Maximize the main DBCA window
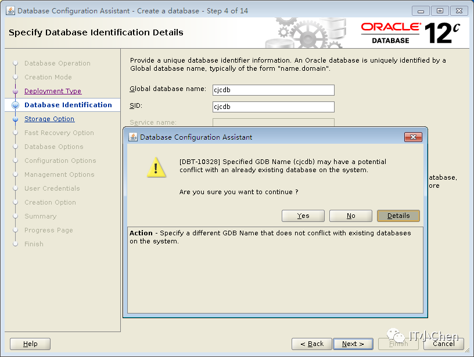Image resolution: width=474 pixels, height=357 pixels. (440, 11)
